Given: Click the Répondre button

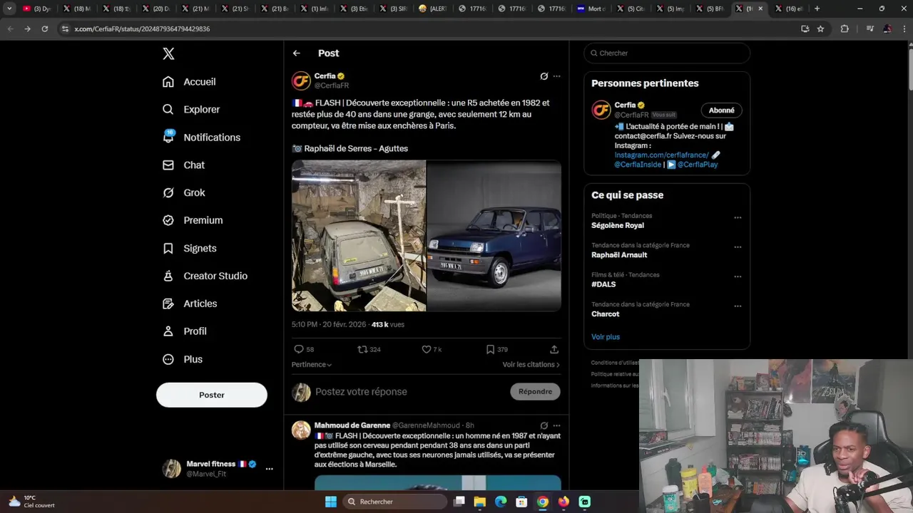Looking at the screenshot, I should tap(536, 392).
